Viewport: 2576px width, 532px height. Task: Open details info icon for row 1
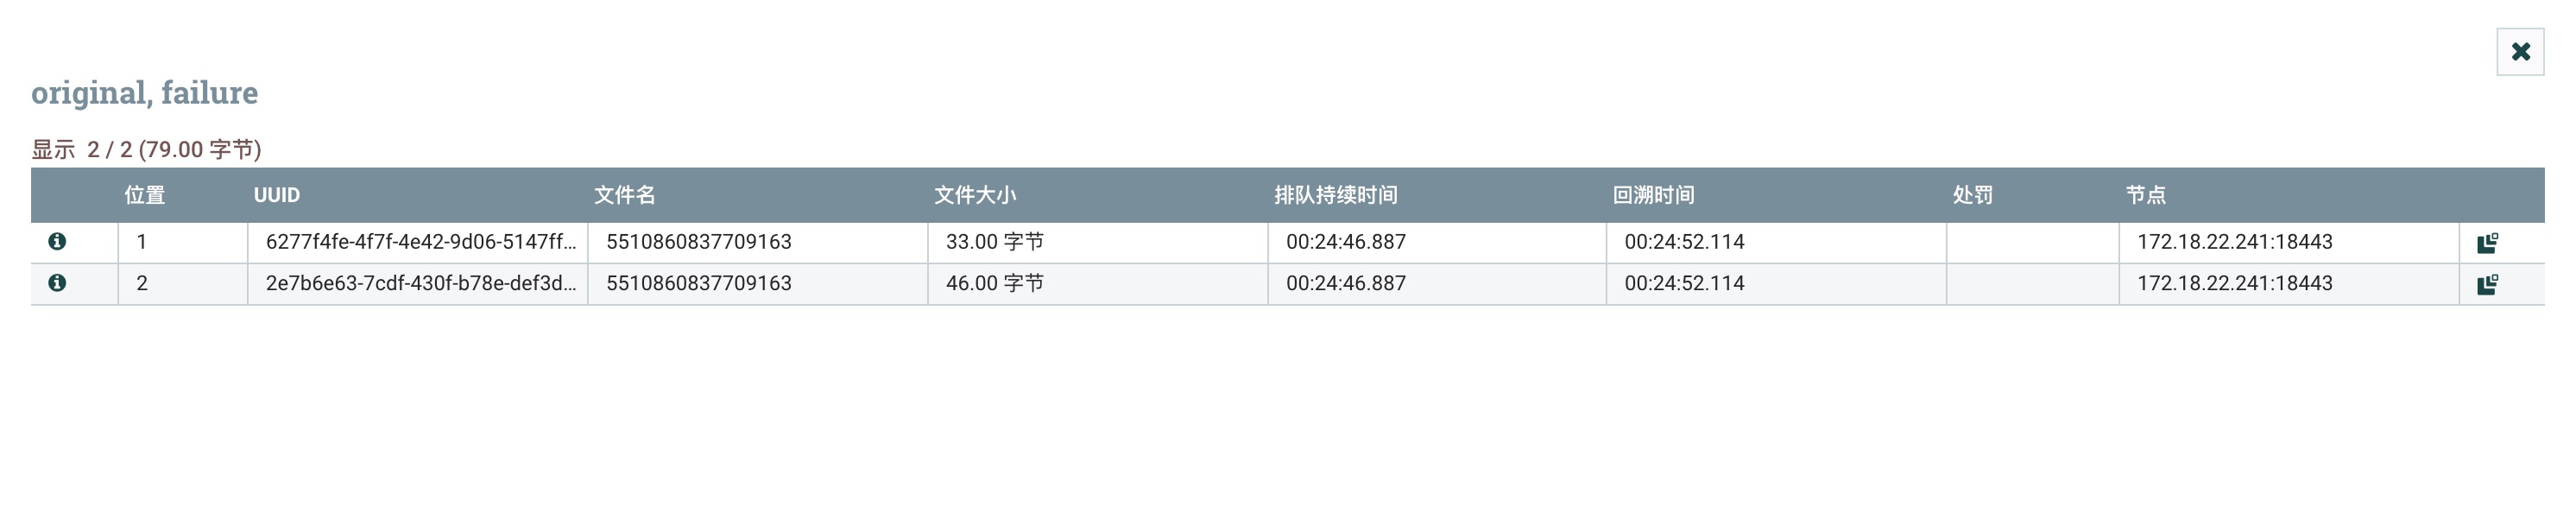click(57, 241)
